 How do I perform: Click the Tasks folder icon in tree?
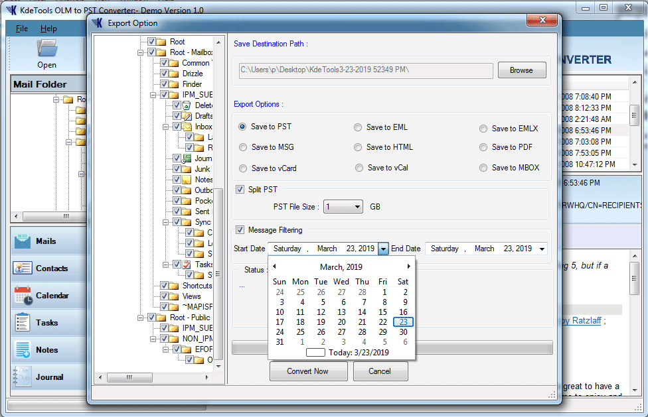pos(187,265)
